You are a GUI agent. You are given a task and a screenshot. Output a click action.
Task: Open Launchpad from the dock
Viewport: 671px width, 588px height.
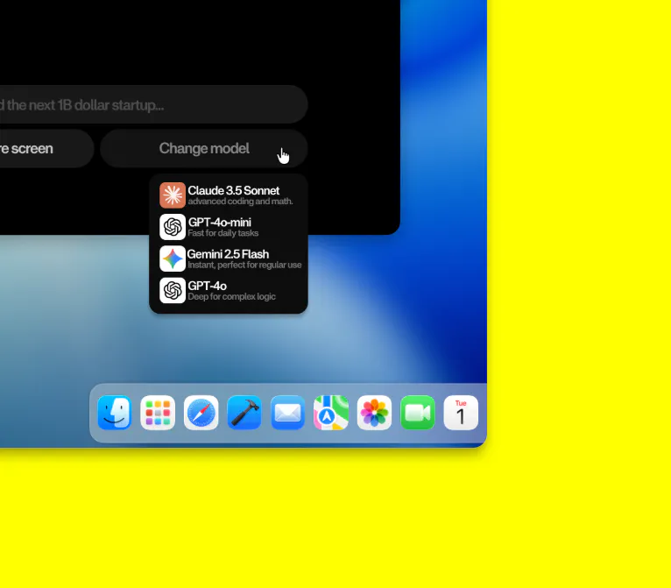coord(158,413)
